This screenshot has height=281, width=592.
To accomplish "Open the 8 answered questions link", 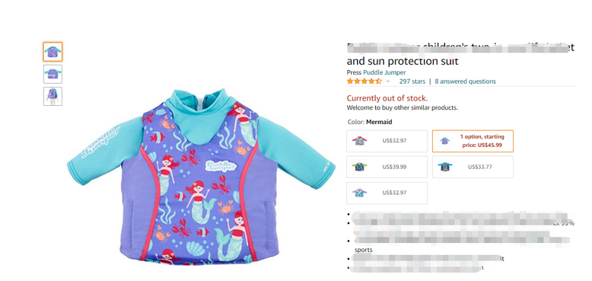I will (465, 81).
